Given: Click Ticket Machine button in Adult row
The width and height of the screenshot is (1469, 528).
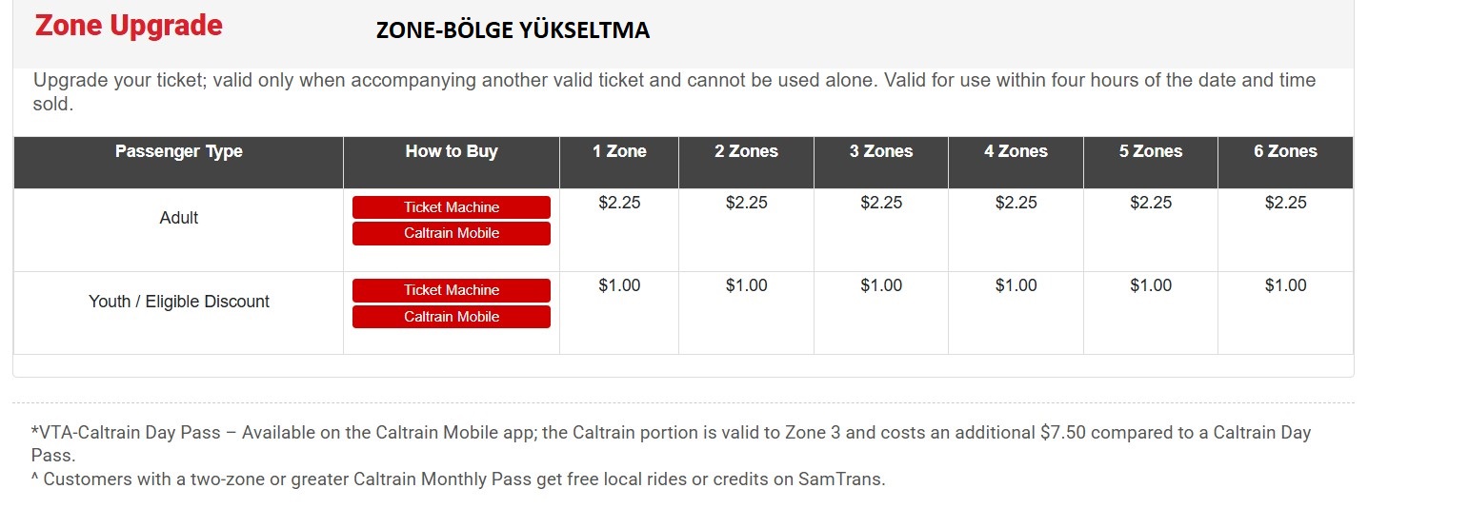Looking at the screenshot, I should [x=451, y=207].
